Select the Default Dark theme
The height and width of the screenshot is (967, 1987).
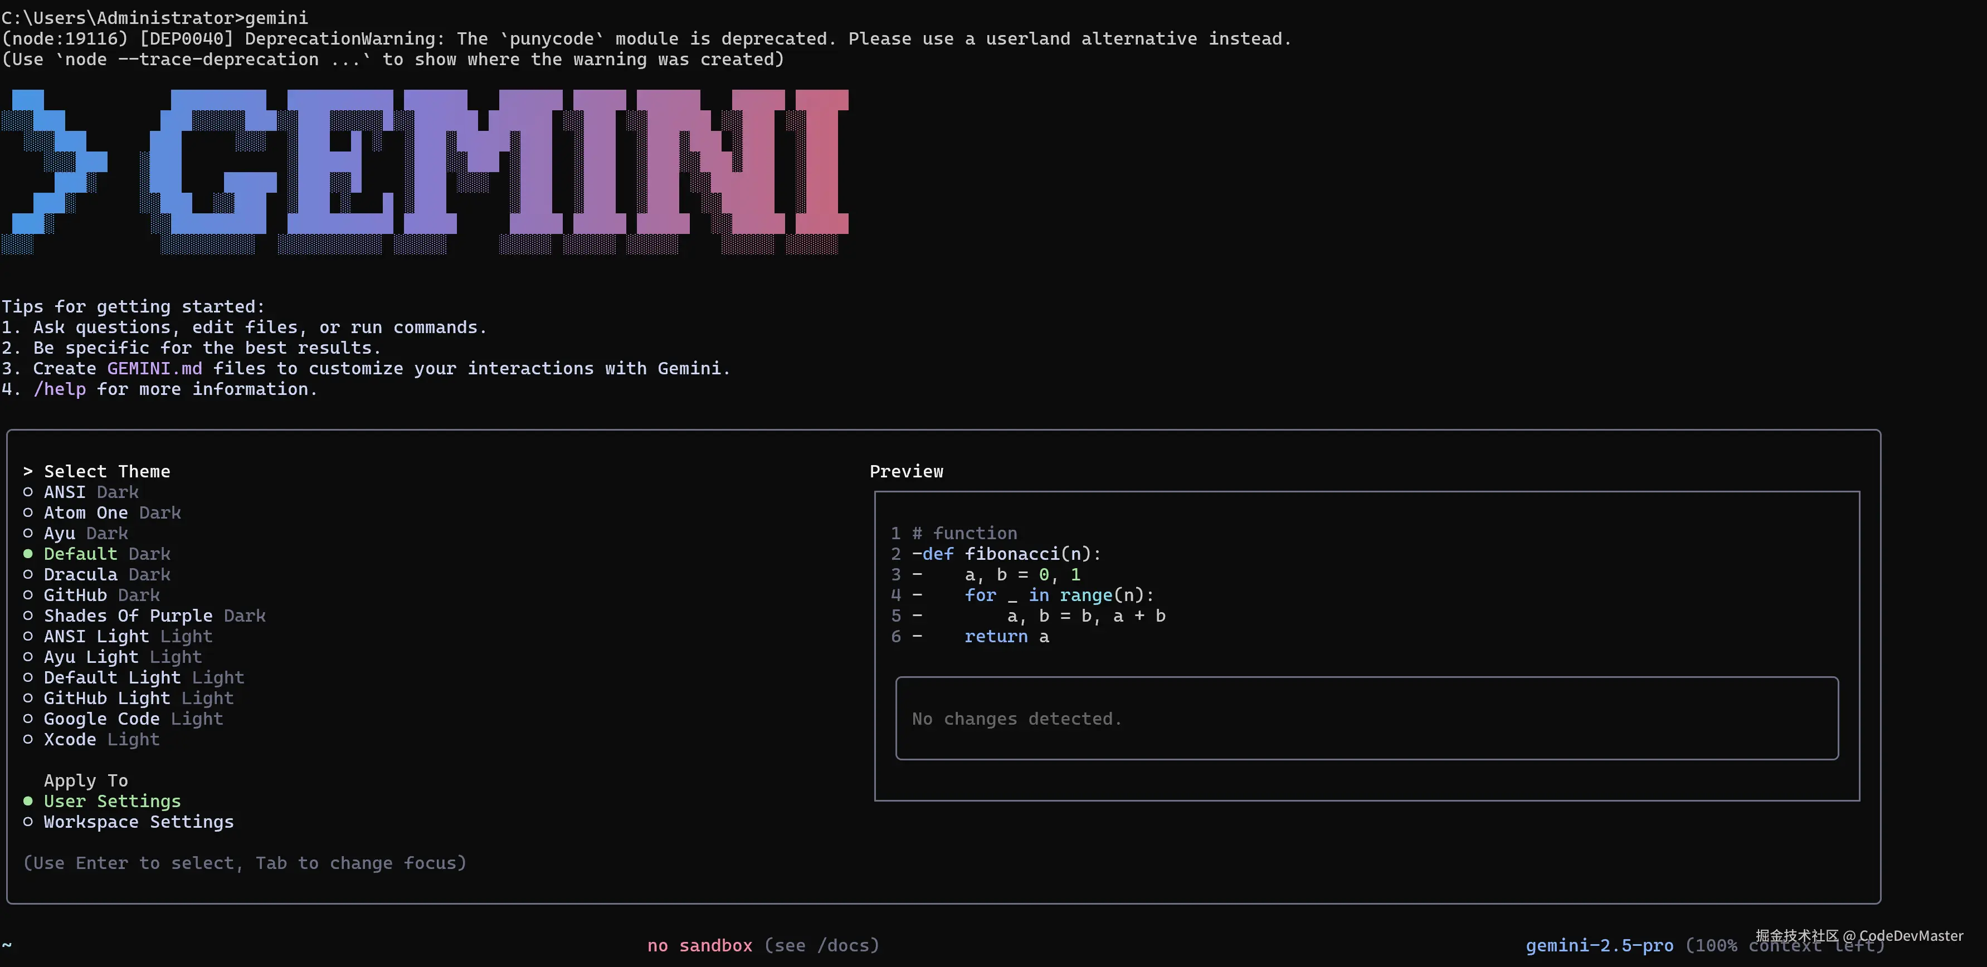point(96,554)
